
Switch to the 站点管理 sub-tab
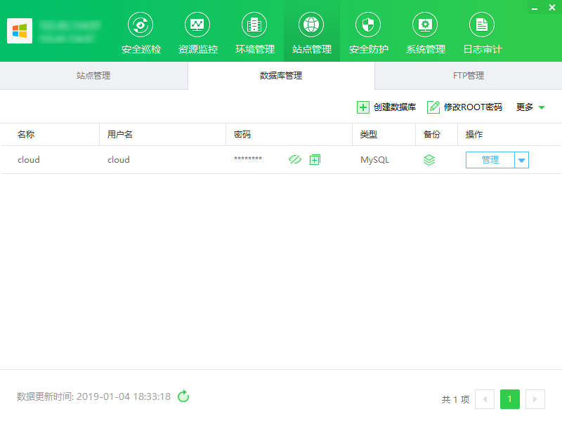click(93, 76)
